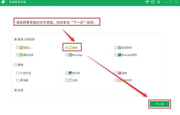The image size is (180, 115).
Task: Click the 下一步 next button
Action: point(160,104)
